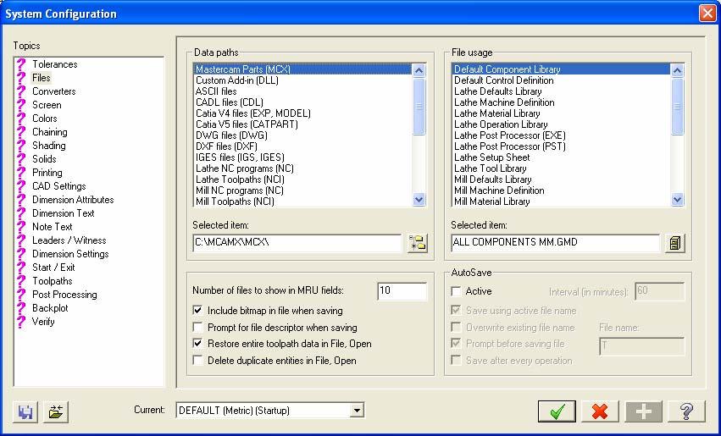Uncheck Include bitmap in file when saving

click(198, 311)
